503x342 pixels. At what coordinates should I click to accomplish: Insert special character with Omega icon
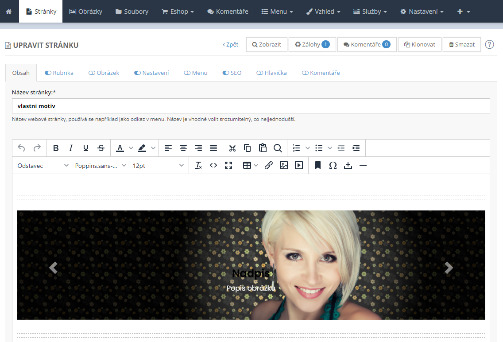click(x=333, y=165)
